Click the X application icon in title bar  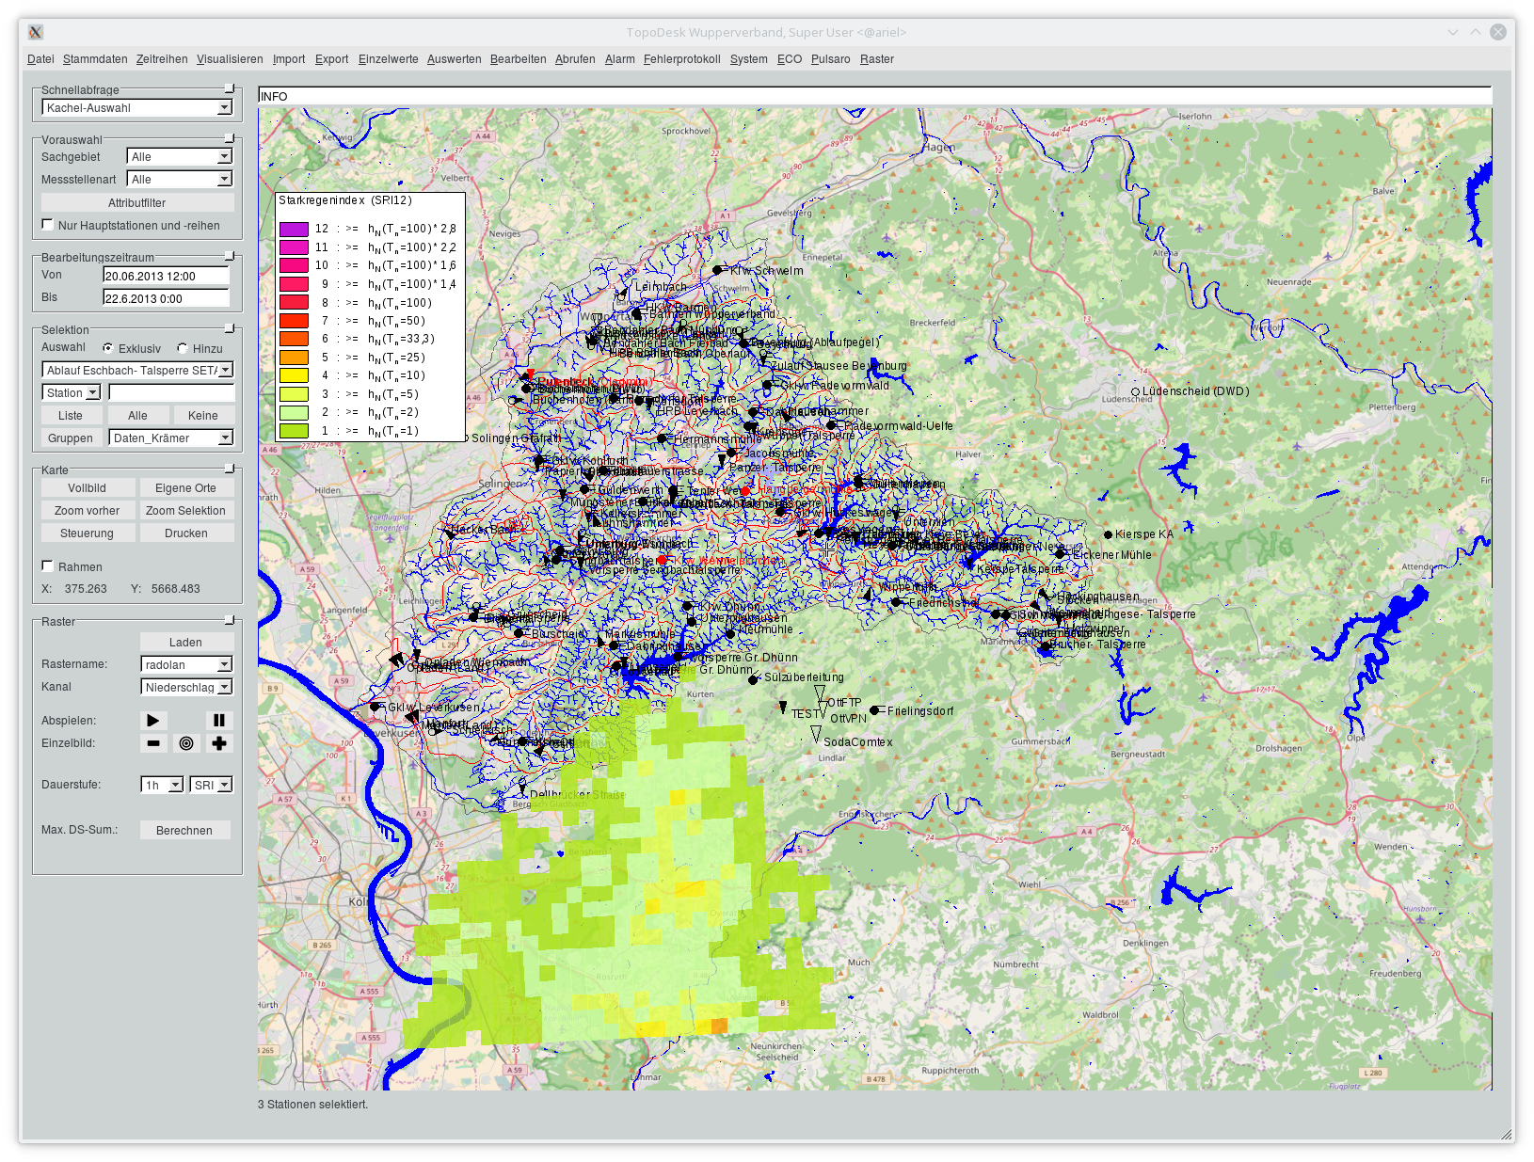click(36, 32)
